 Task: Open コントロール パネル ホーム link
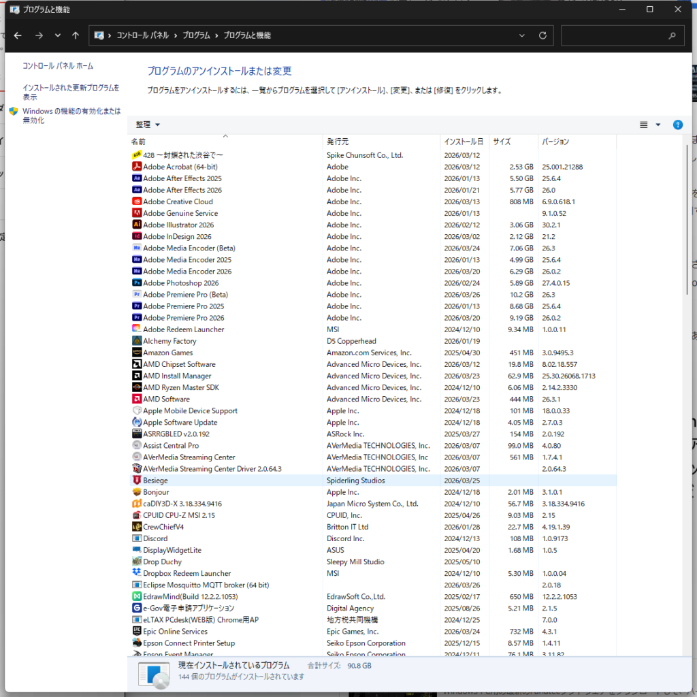(58, 66)
